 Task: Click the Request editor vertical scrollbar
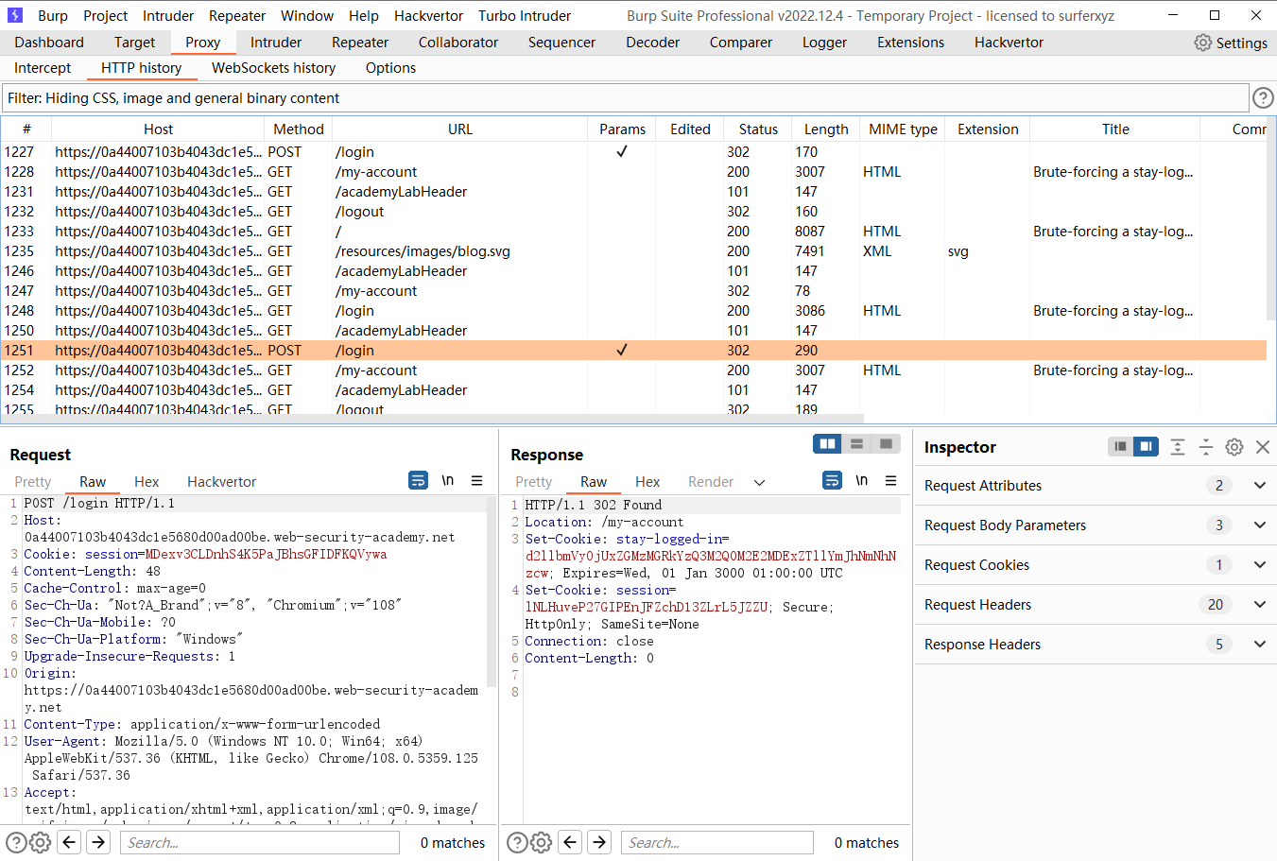[492, 591]
